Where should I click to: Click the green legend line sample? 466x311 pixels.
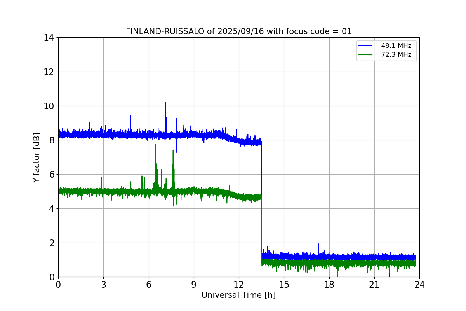click(x=366, y=55)
